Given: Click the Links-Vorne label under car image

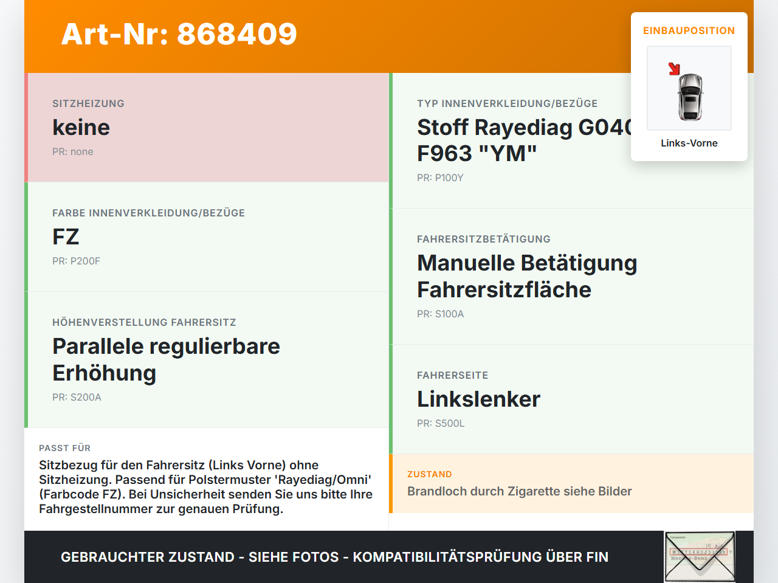Looking at the screenshot, I should tap(689, 143).
